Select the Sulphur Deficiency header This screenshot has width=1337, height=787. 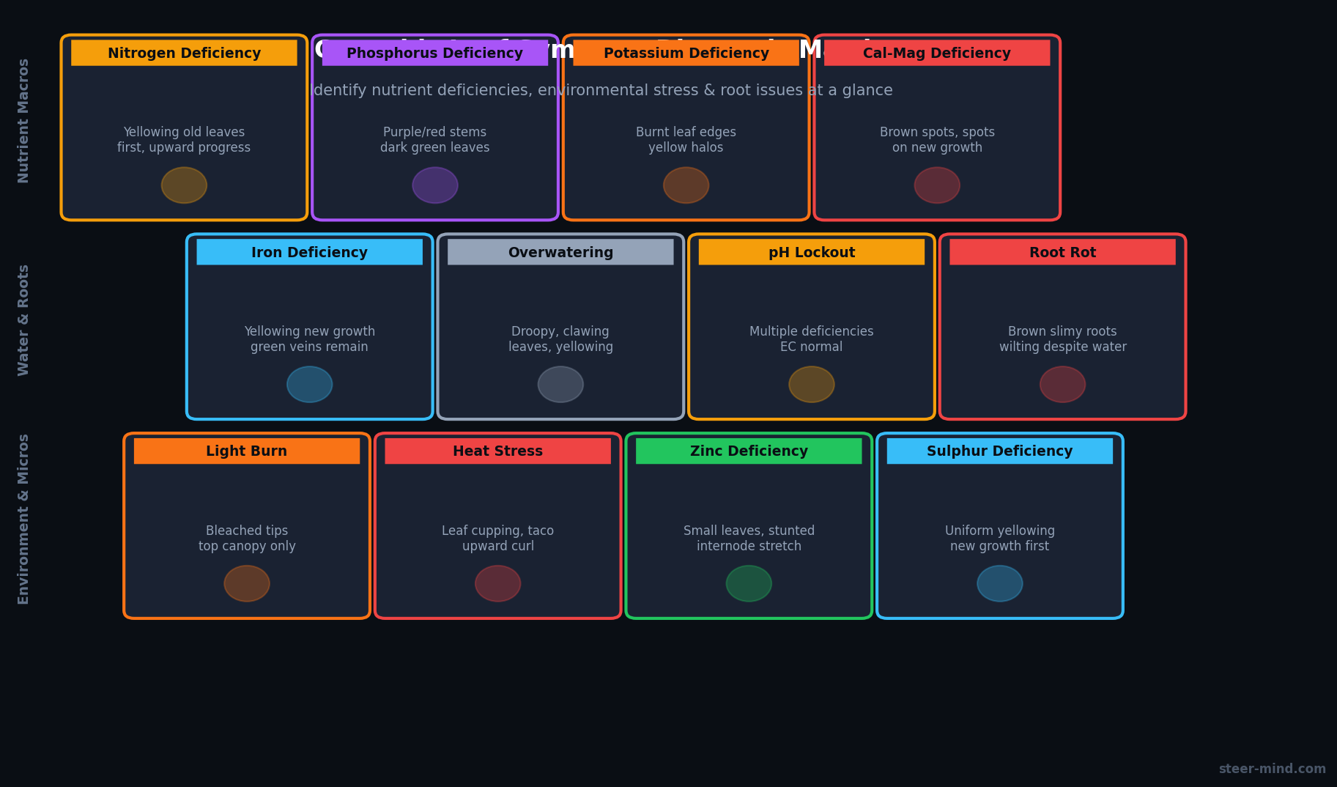pos(999,451)
